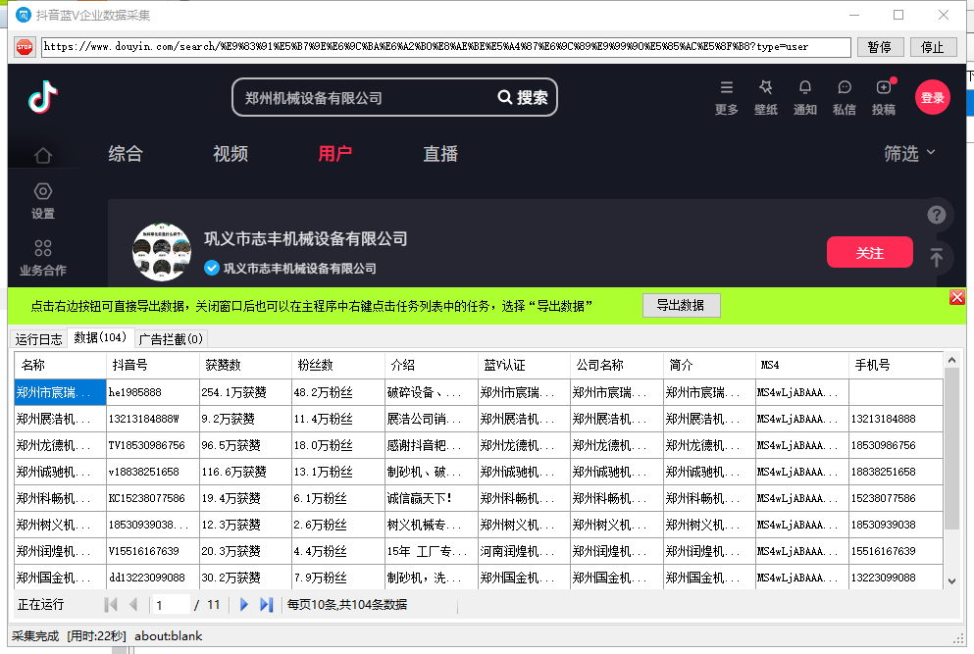Jump to last data page
This screenshot has height=654, width=974.
(267, 604)
